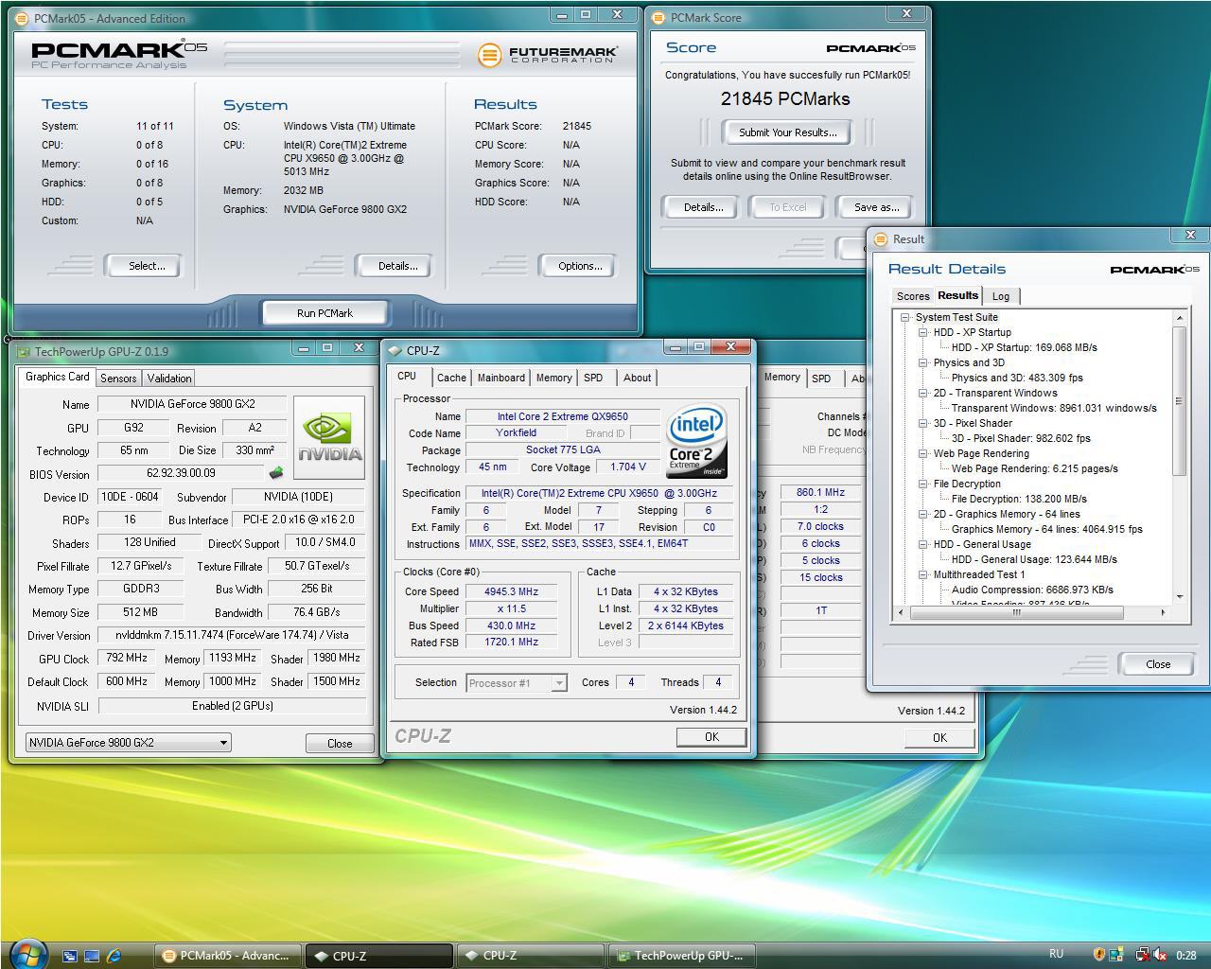The height and width of the screenshot is (969, 1211).
Task: Open the Cache tab in CPU-Z
Action: click(451, 378)
